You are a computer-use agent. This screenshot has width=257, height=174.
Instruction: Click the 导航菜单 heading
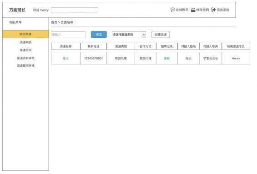[x=15, y=22]
